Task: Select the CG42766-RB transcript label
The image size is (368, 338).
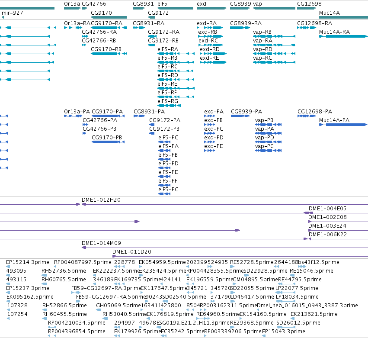Action: click(x=99, y=41)
